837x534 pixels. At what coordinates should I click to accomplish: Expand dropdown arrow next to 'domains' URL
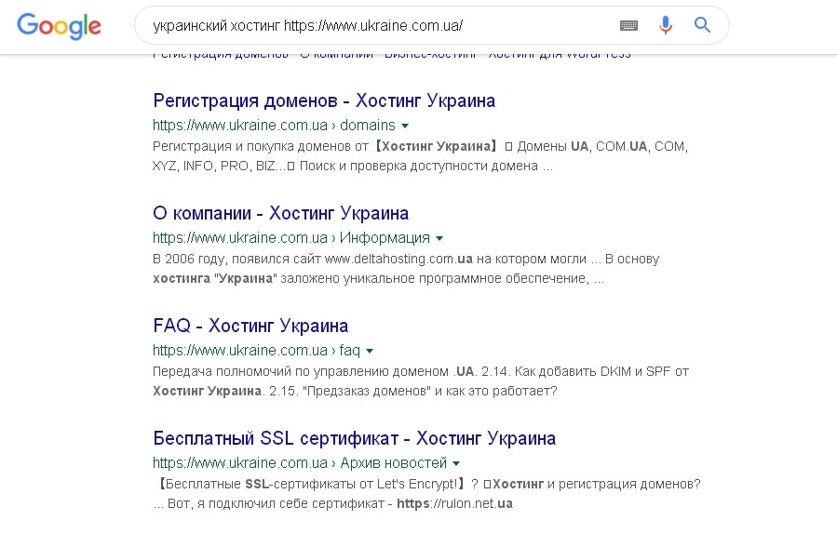[405, 126]
